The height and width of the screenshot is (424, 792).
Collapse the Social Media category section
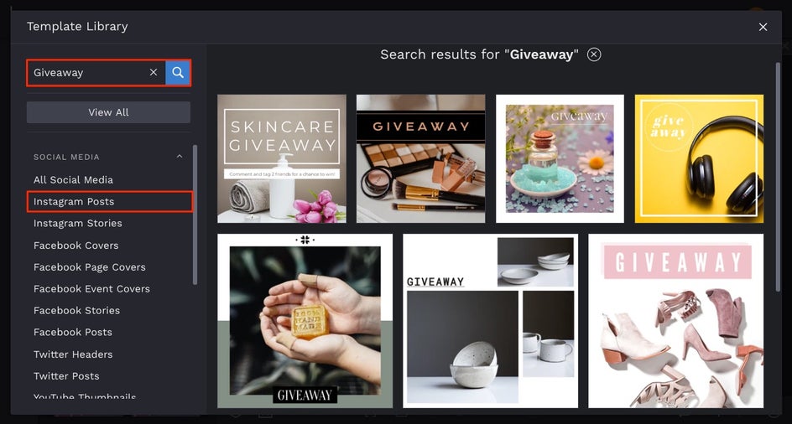180,157
